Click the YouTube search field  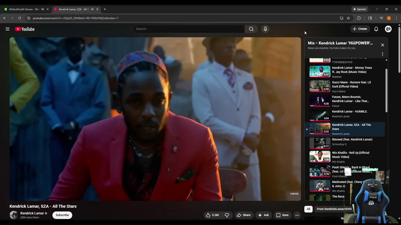(189, 29)
